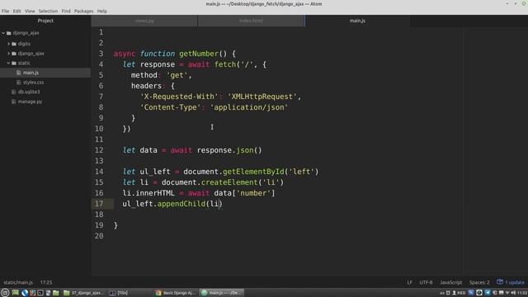Image resolution: width=528 pixels, height=297 pixels.
Task: Click the clock in system tray
Action: 522,293
